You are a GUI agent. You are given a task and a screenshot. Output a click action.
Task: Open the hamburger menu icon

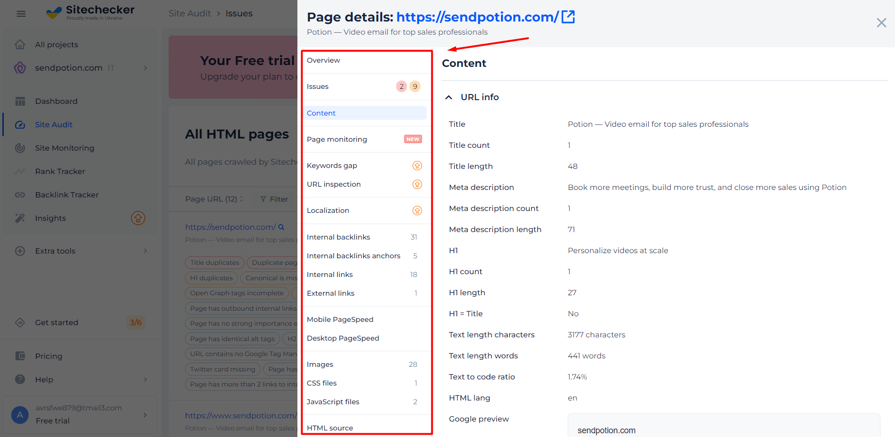point(21,14)
